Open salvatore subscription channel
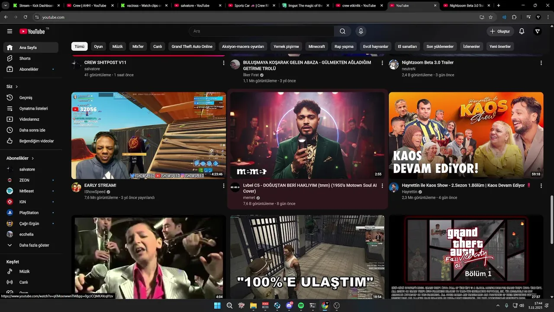The image size is (554, 312). click(30, 169)
